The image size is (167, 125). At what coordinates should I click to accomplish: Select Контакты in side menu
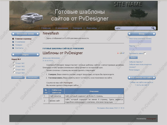coord(19,48)
